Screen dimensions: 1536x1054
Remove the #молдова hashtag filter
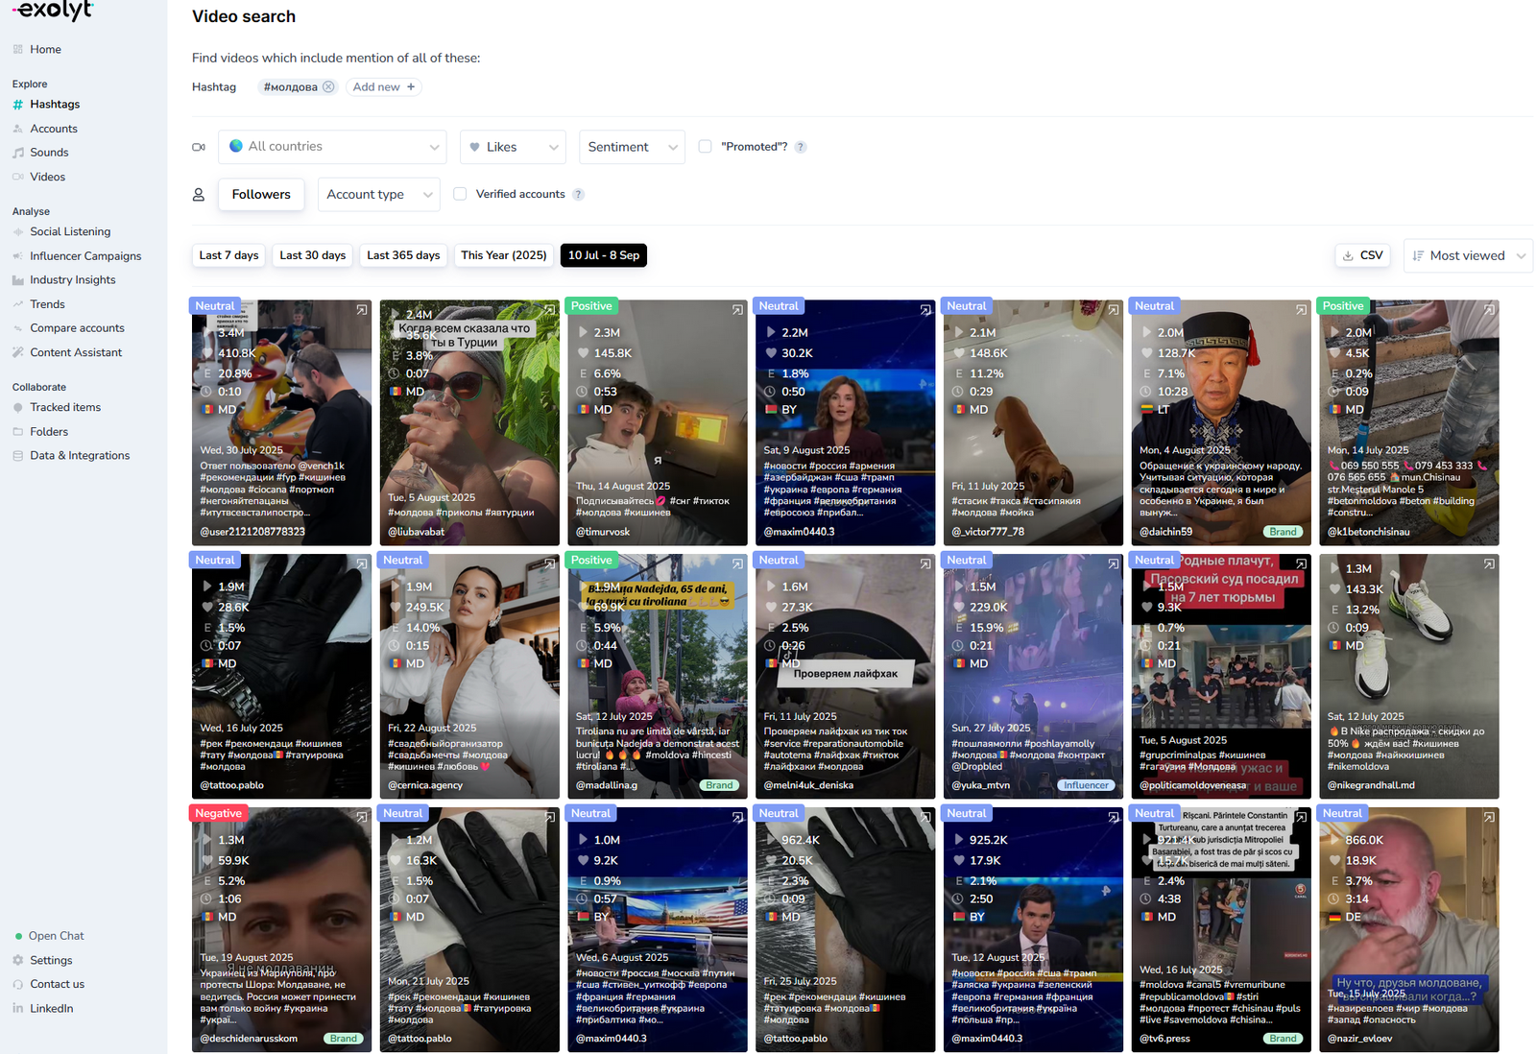coord(328,86)
